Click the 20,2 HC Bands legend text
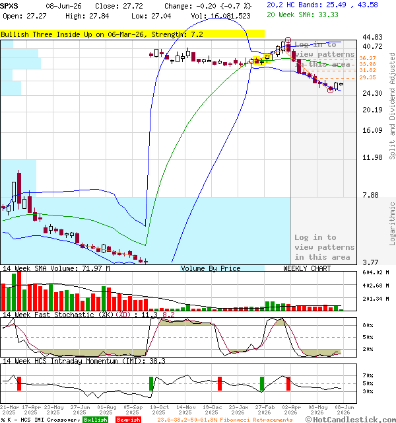This screenshot has width=396, height=423. pos(323,5)
